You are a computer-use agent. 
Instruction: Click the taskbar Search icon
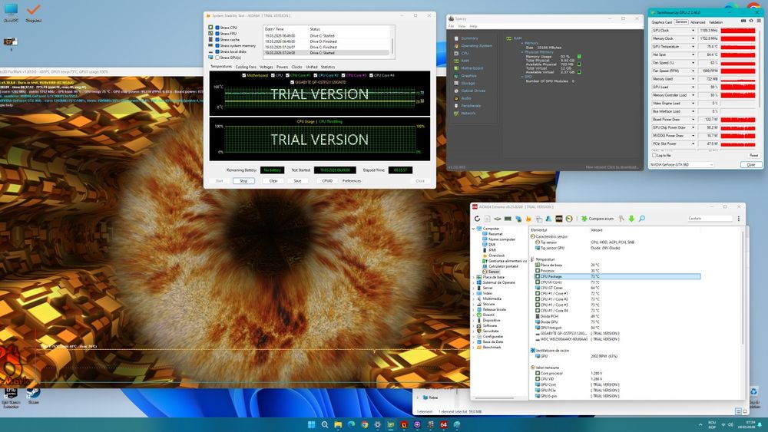coord(325,424)
